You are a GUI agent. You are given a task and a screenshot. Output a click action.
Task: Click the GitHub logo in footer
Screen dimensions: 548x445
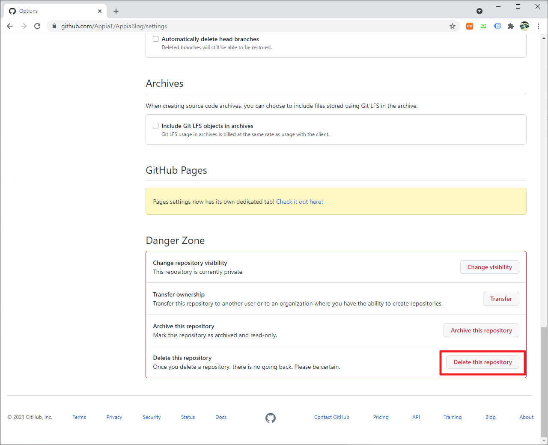[x=271, y=418]
